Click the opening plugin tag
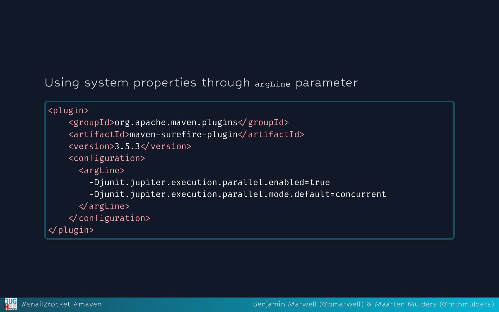The width and height of the screenshot is (499, 312). 68,111
